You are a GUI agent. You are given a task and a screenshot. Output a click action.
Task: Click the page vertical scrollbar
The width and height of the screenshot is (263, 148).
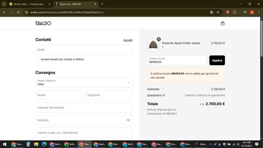[261, 39]
